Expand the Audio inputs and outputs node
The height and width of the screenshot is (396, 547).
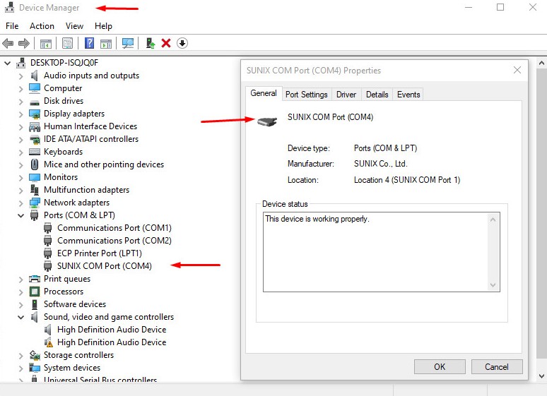tap(21, 76)
